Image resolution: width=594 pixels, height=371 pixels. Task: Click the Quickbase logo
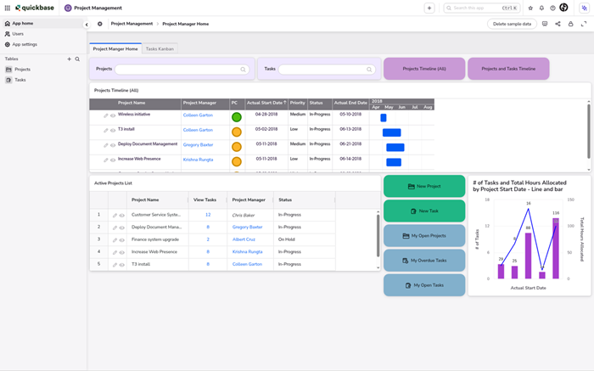point(35,8)
